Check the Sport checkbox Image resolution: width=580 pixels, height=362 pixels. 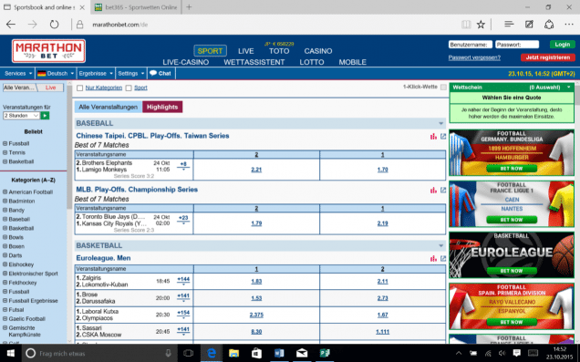click(129, 88)
